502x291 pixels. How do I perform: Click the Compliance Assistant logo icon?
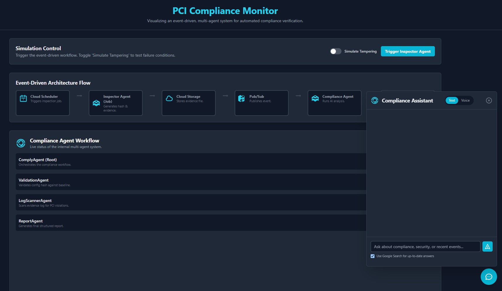click(375, 101)
